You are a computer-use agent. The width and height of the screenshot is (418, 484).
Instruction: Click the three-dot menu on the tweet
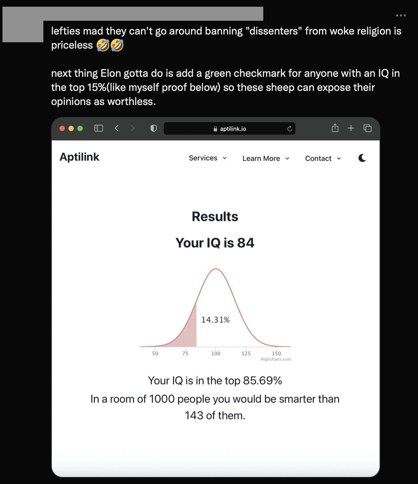(401, 15)
